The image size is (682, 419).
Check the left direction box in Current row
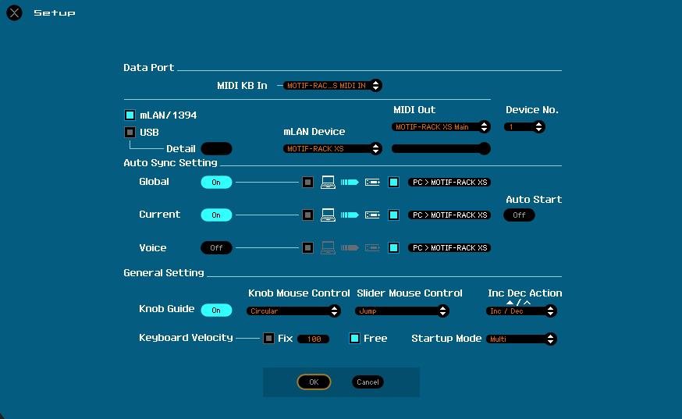pos(307,215)
